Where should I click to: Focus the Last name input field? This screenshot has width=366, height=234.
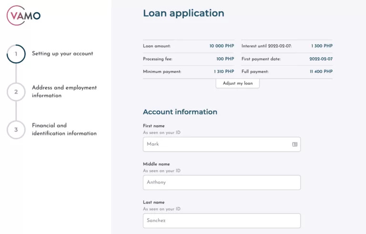click(x=222, y=221)
